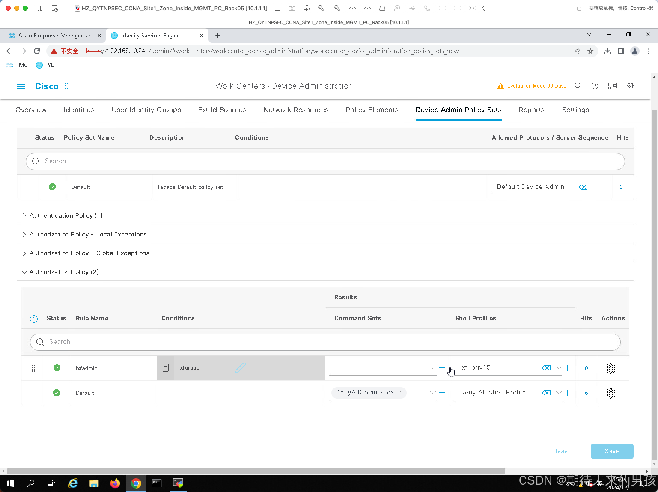Open Policy Elements tab
This screenshot has height=492, width=658.
point(372,110)
